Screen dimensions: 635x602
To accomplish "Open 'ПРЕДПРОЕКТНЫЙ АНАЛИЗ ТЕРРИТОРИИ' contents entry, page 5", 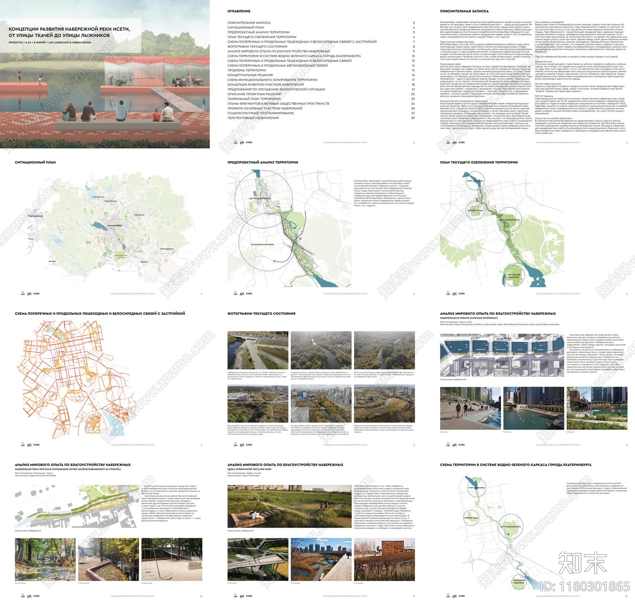I will tap(321, 32).
